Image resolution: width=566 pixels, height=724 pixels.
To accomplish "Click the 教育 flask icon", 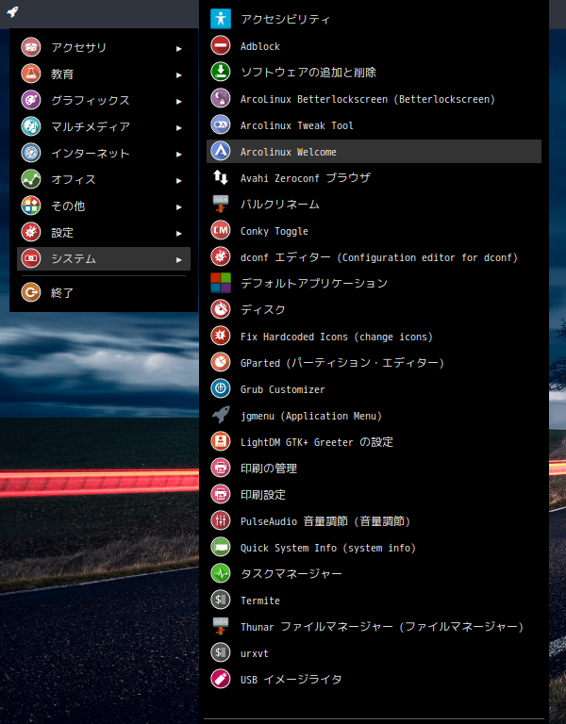I will (31, 74).
